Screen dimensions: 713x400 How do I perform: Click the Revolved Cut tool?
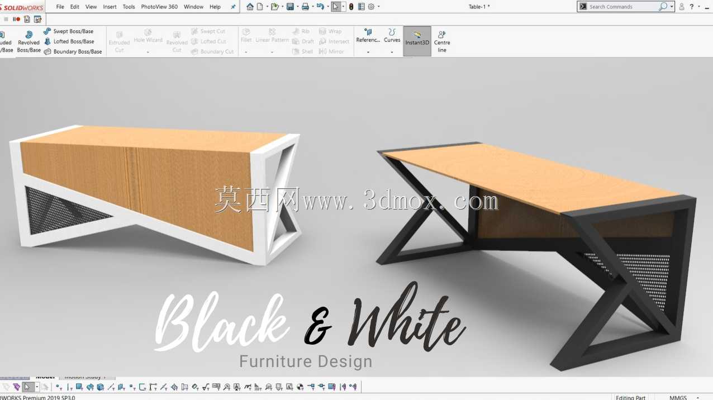[177, 42]
